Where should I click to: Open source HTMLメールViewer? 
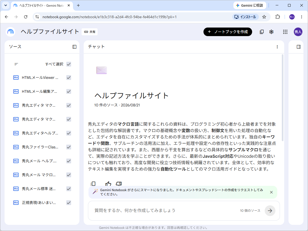tap(40, 78)
